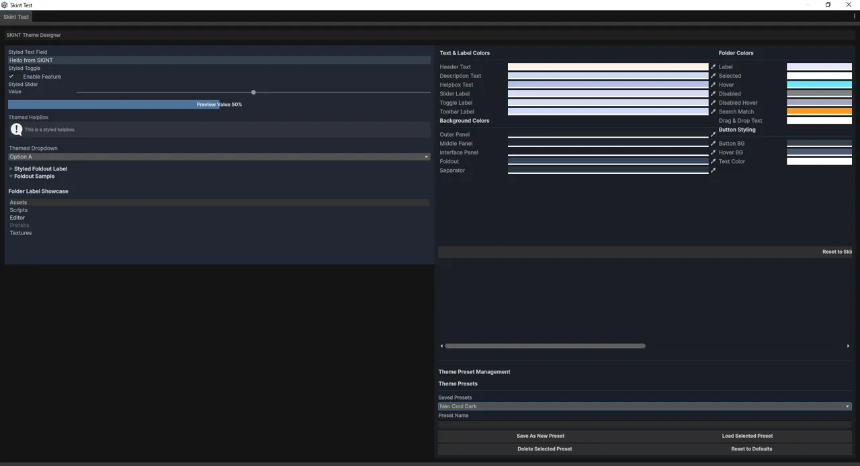
Task: Click the Interface Panel color swatch
Action: pyautogui.click(x=608, y=152)
